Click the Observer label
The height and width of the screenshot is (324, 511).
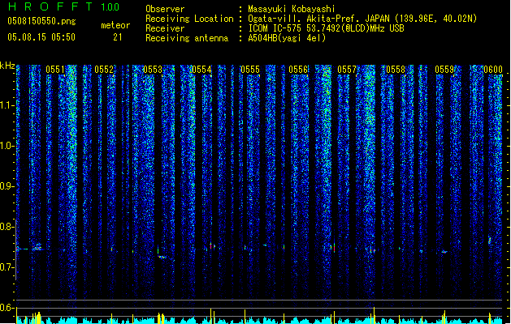(x=165, y=9)
